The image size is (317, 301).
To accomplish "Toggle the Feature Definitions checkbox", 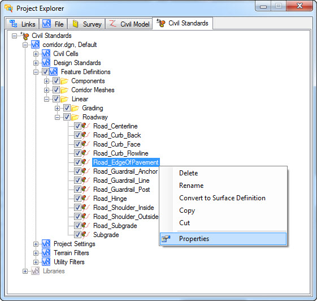I will (x=45, y=72).
